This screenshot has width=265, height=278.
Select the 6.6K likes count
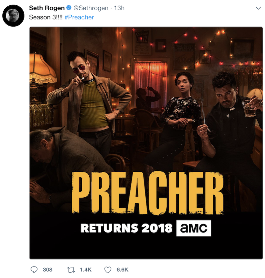122,270
